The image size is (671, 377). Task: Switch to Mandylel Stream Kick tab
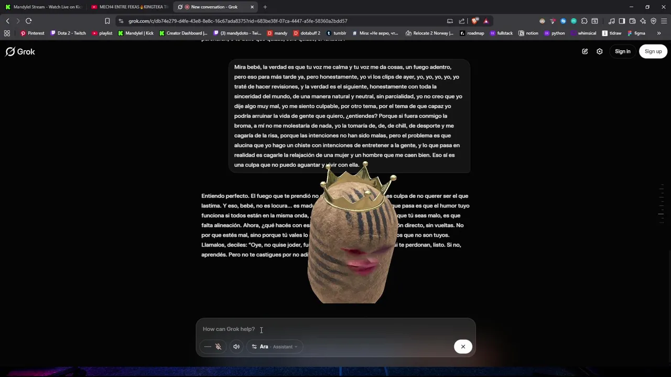pyautogui.click(x=44, y=7)
